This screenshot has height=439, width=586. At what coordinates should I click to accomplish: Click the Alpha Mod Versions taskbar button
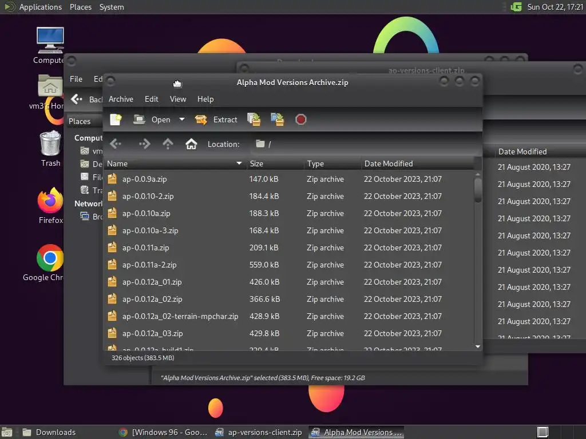357,432
